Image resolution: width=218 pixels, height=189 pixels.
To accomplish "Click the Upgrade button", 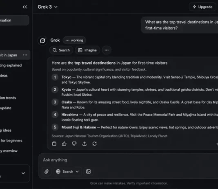I will tap(202, 7).
